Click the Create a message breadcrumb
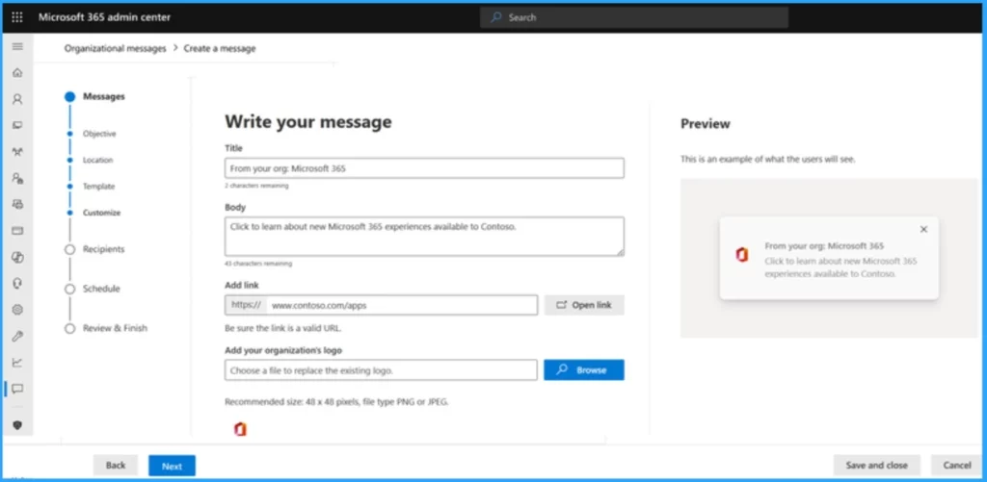987x482 pixels. point(220,48)
